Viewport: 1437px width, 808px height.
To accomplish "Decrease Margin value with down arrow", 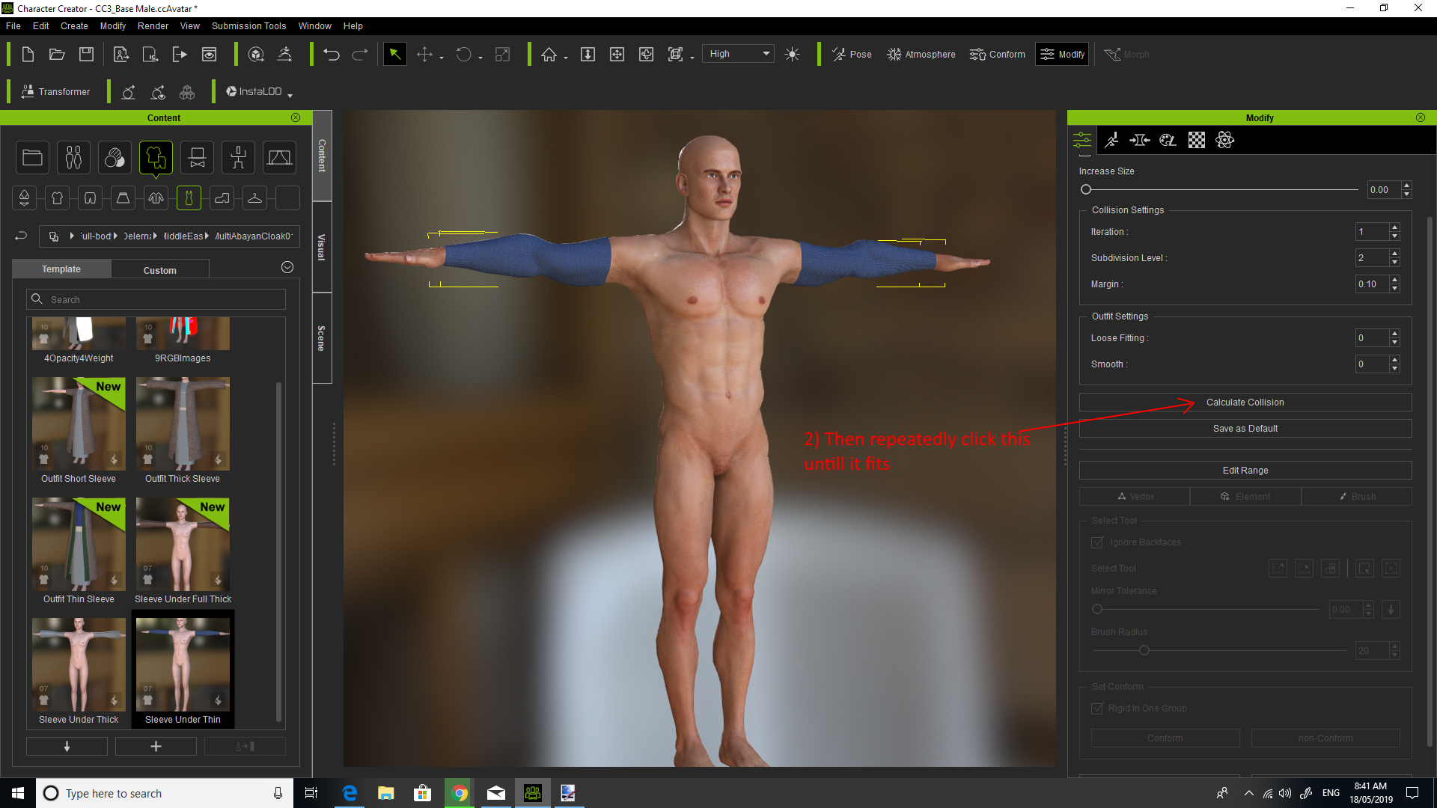I will (x=1394, y=289).
